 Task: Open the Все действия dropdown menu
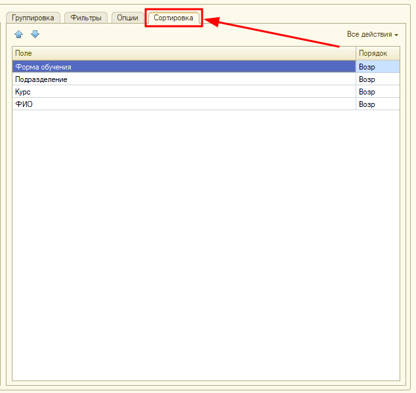(372, 34)
